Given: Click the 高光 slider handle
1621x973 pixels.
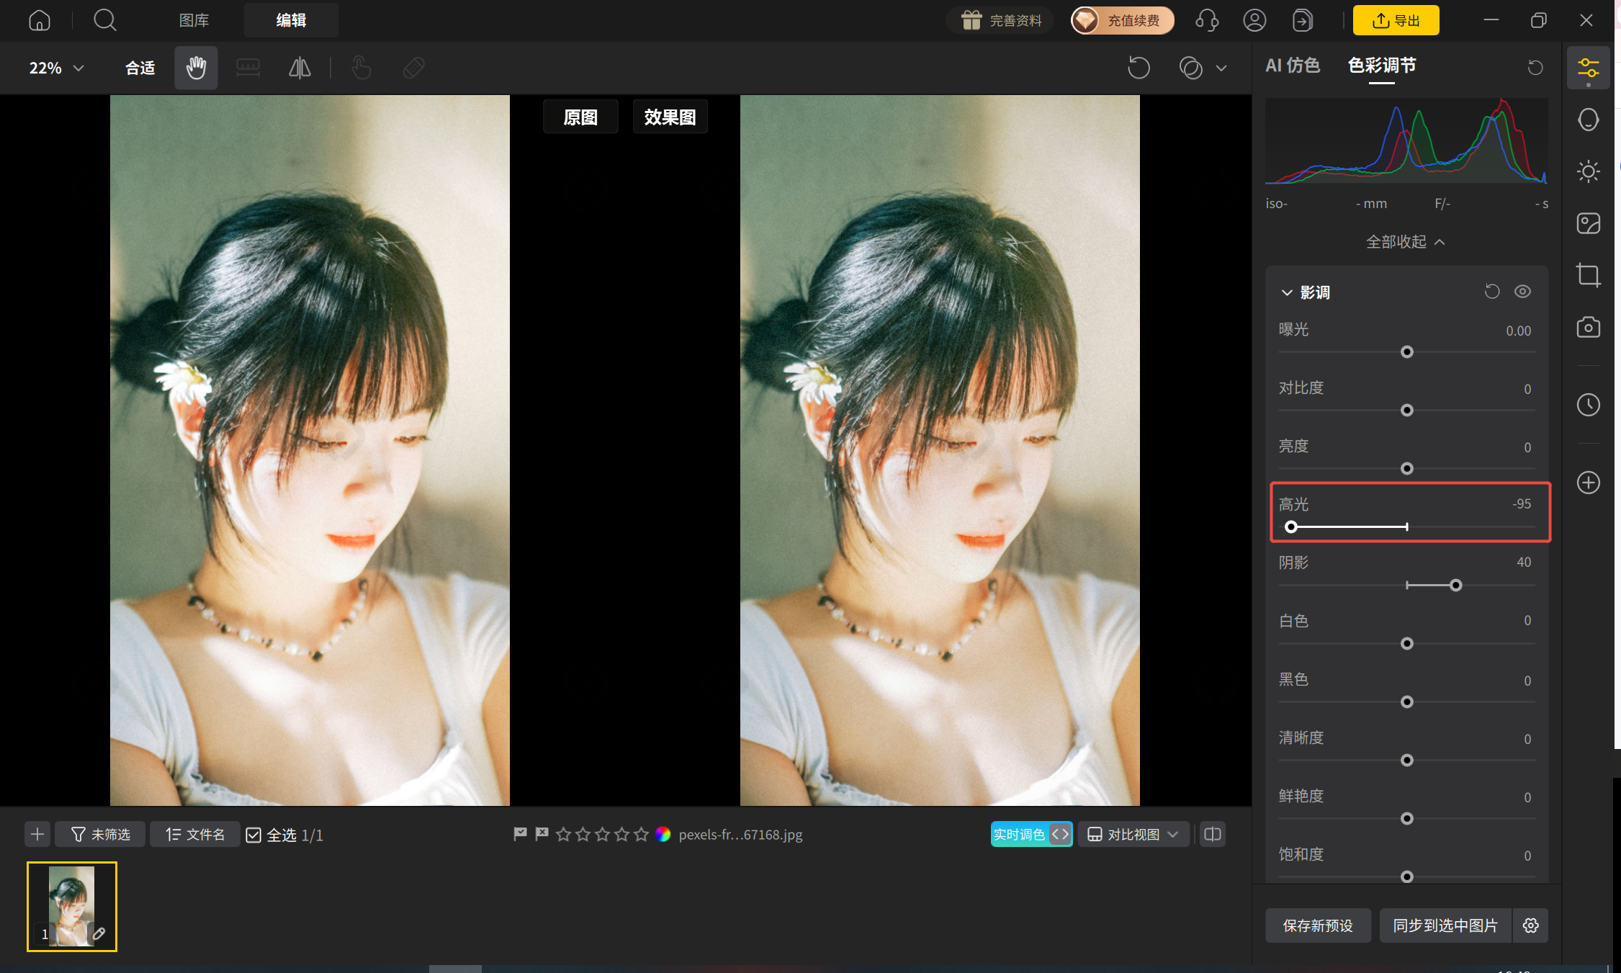Looking at the screenshot, I should click(1291, 527).
